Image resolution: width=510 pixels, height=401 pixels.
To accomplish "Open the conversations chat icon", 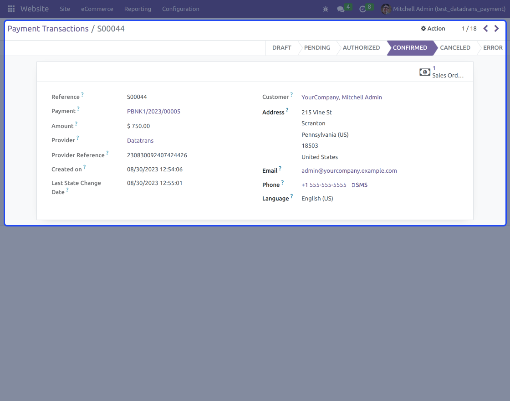I will click(341, 9).
